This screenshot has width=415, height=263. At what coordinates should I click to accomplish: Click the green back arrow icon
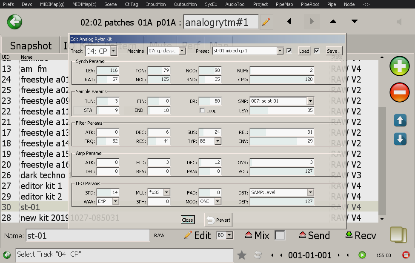click(14, 22)
